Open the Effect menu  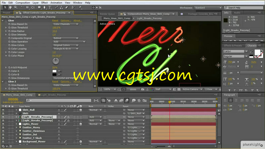pos(44,3)
